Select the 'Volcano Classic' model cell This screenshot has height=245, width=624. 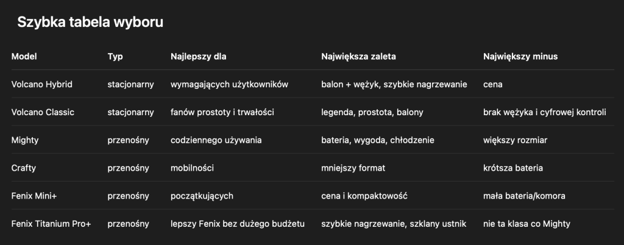coord(43,112)
